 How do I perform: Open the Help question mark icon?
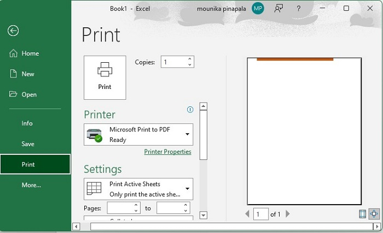click(x=298, y=9)
